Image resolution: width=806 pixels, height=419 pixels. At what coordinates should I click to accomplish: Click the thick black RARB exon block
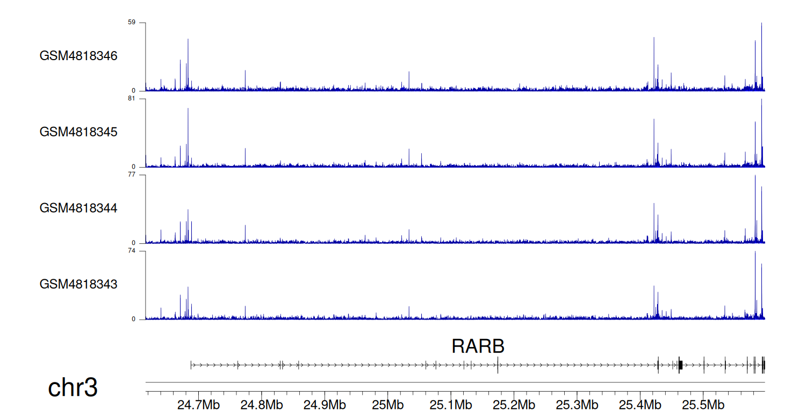pyautogui.click(x=680, y=365)
